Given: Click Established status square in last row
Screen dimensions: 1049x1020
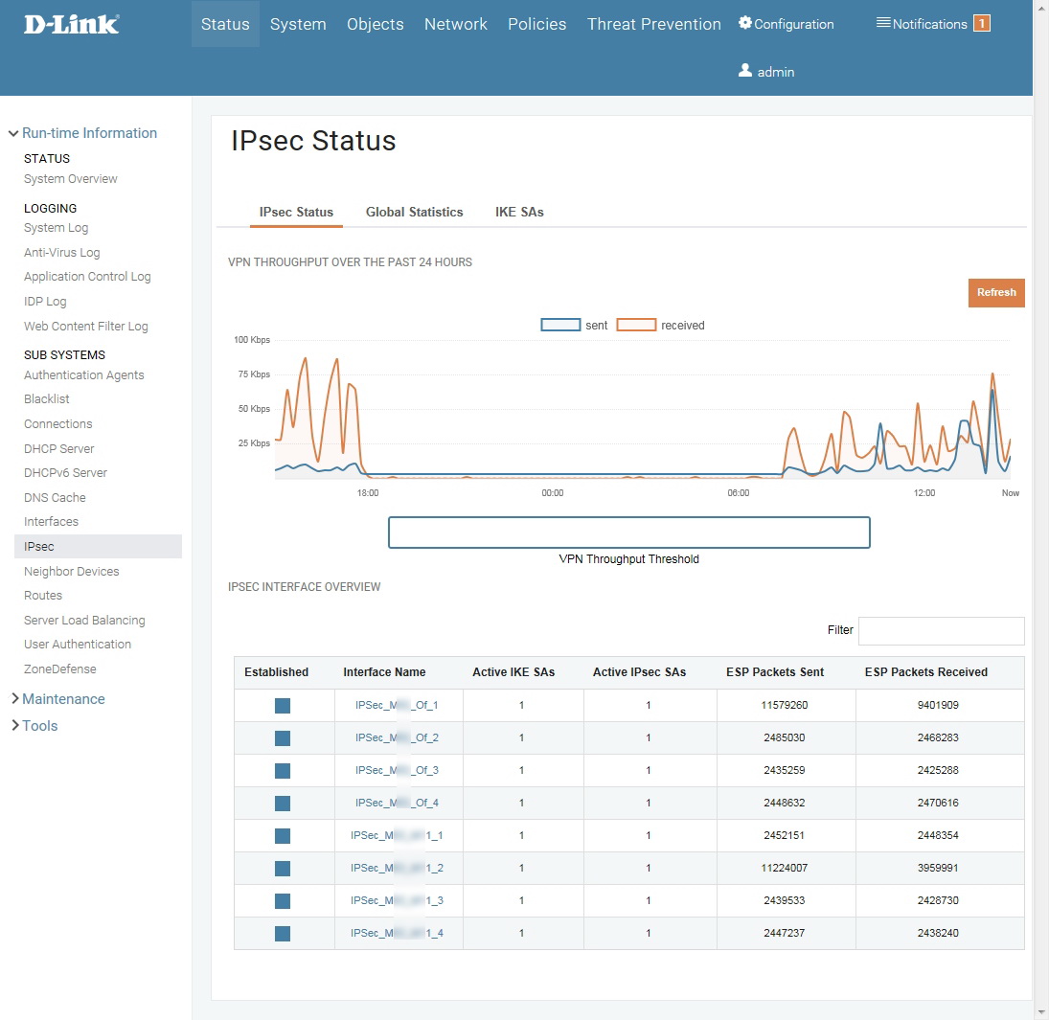Looking at the screenshot, I should [283, 934].
